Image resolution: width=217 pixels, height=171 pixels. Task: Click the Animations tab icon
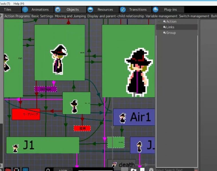point(25,9)
